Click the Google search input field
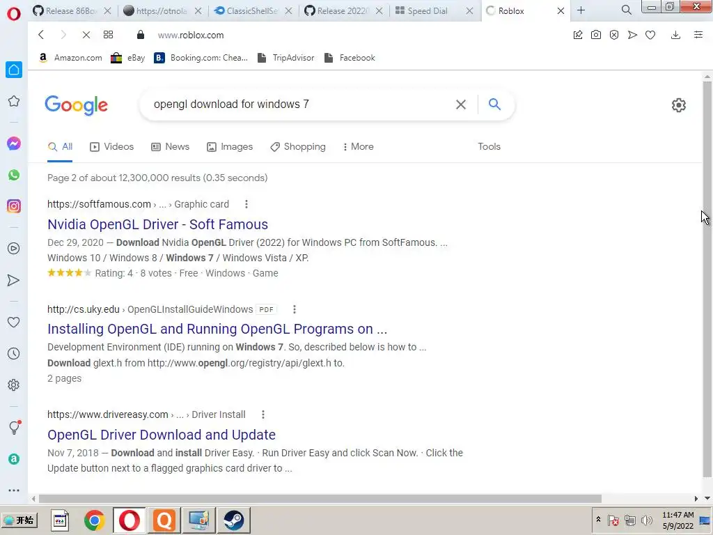Screen dimensions: 713x535 [300, 104]
